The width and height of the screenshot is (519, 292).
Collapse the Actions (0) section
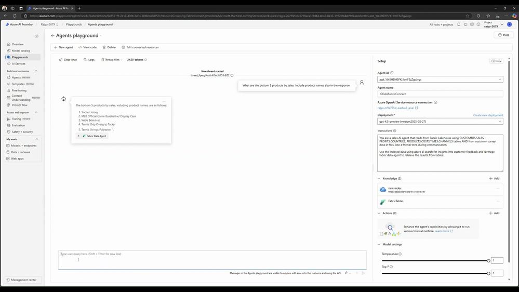click(x=379, y=213)
